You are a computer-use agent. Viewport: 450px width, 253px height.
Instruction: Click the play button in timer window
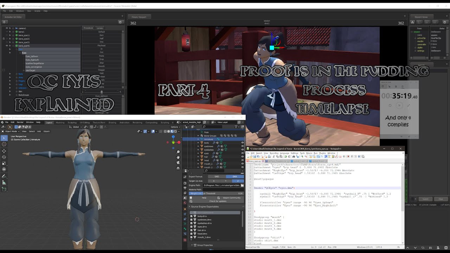(399, 105)
